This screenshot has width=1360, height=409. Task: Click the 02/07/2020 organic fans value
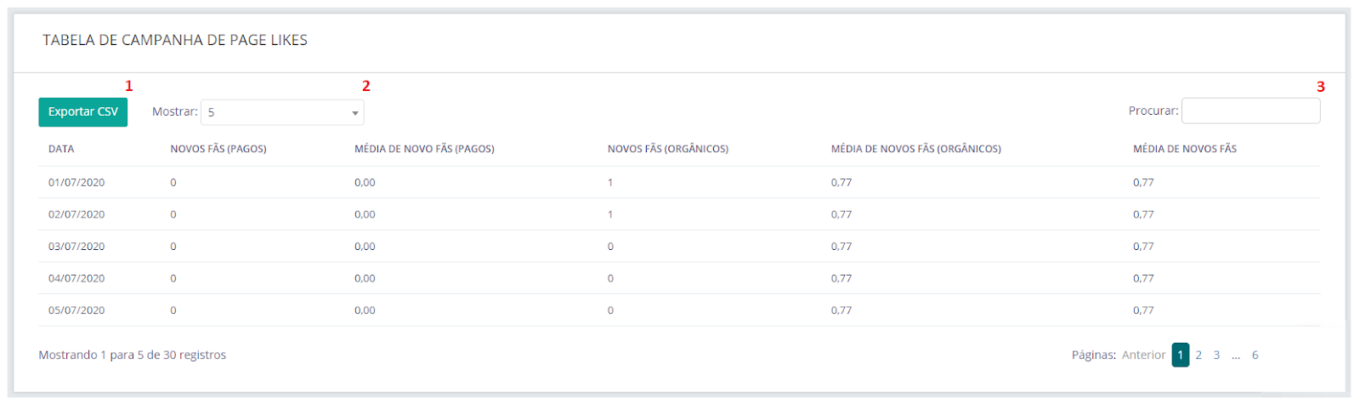610,215
